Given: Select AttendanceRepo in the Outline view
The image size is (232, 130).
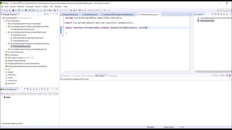Looking at the screenshot, I should click(x=207, y=21).
